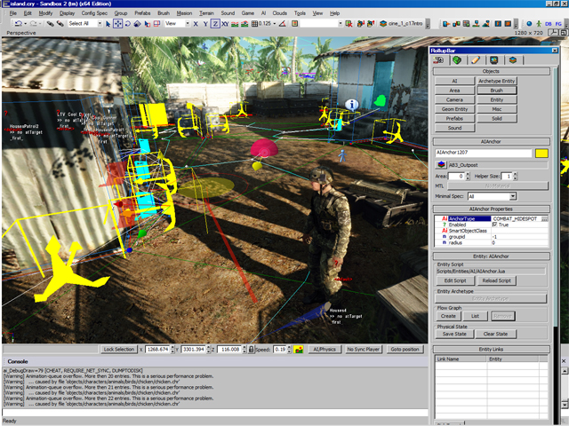Click the terrain collision icon near Speed
This screenshot has height=426, width=569.
point(299,350)
